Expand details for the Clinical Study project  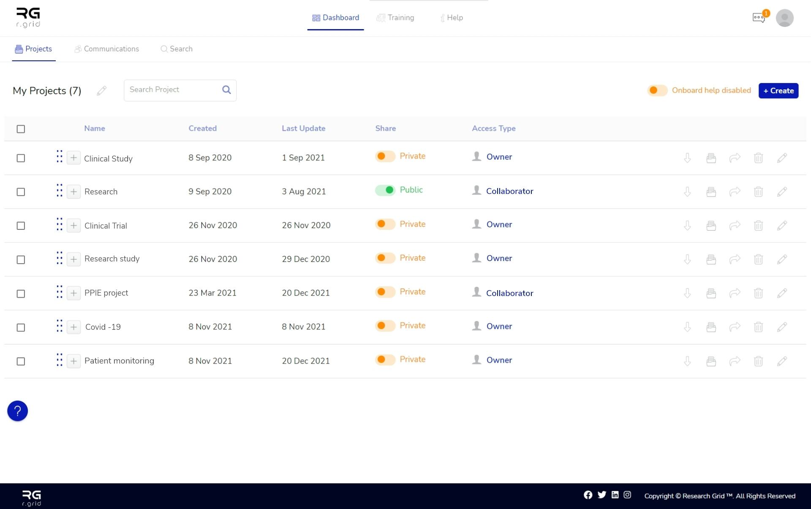tap(73, 158)
